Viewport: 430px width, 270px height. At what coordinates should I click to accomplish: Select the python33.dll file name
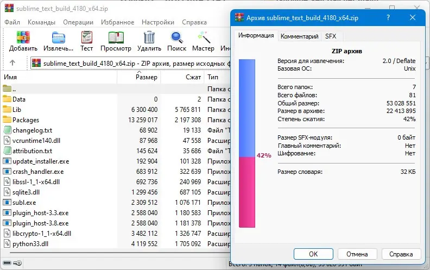click(30, 244)
